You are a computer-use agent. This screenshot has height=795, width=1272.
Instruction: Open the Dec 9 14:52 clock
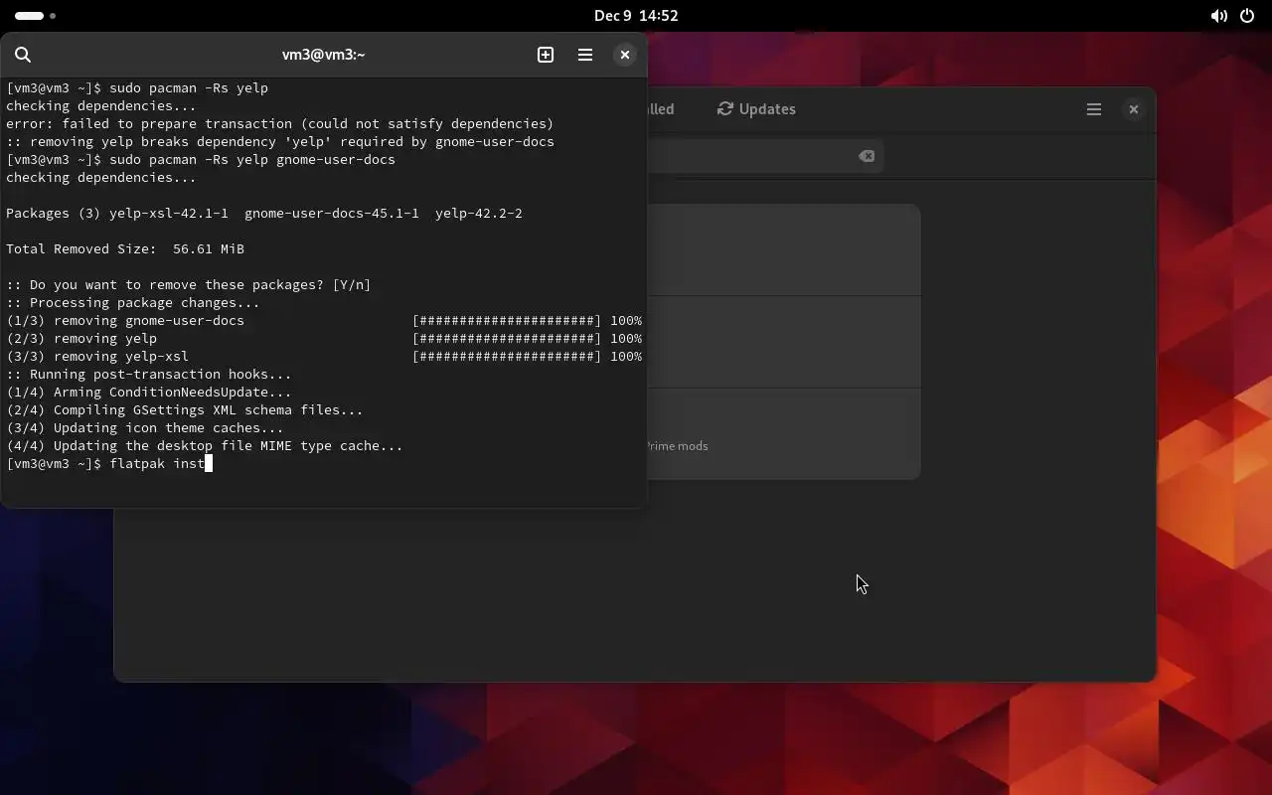point(636,16)
